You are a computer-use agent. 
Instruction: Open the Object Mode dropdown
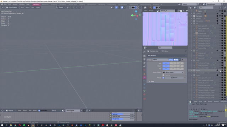pos(12,7)
